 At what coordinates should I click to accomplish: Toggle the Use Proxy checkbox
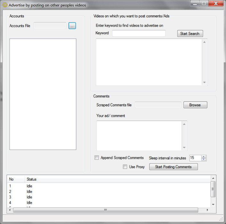tap(125, 167)
